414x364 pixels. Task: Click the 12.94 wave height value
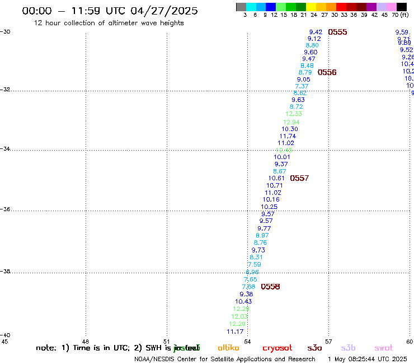point(291,122)
